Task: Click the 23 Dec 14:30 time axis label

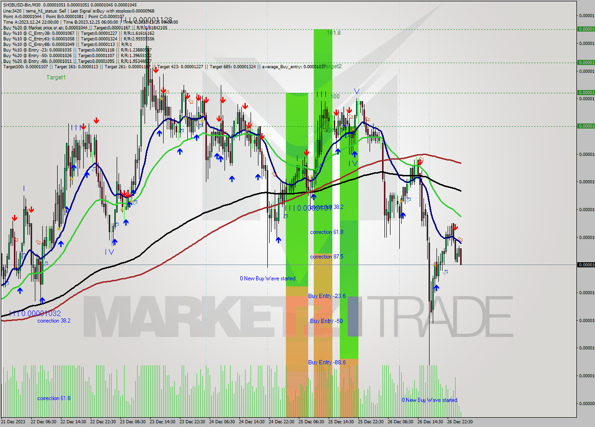Action: tap(162, 422)
